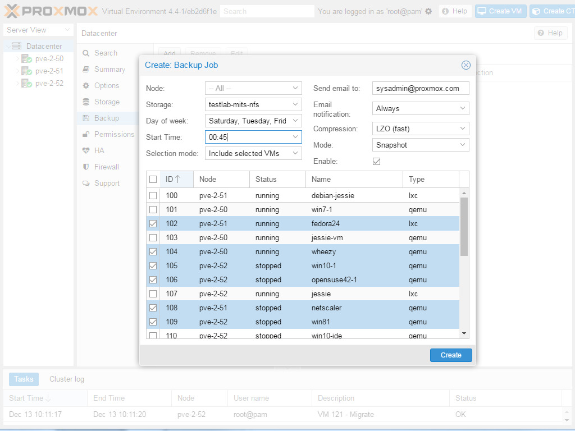Select the opensuse42-1 row name
The image size is (575, 431).
click(x=334, y=280)
